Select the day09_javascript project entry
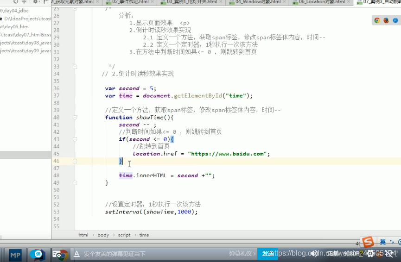The height and width of the screenshot is (262, 401). click(x=25, y=51)
